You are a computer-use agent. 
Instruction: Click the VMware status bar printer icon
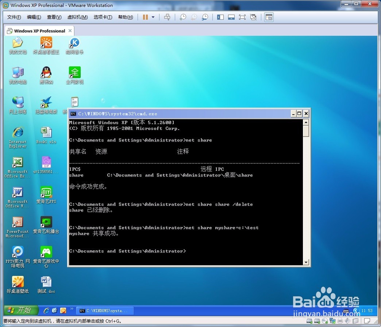tap(340, 321)
